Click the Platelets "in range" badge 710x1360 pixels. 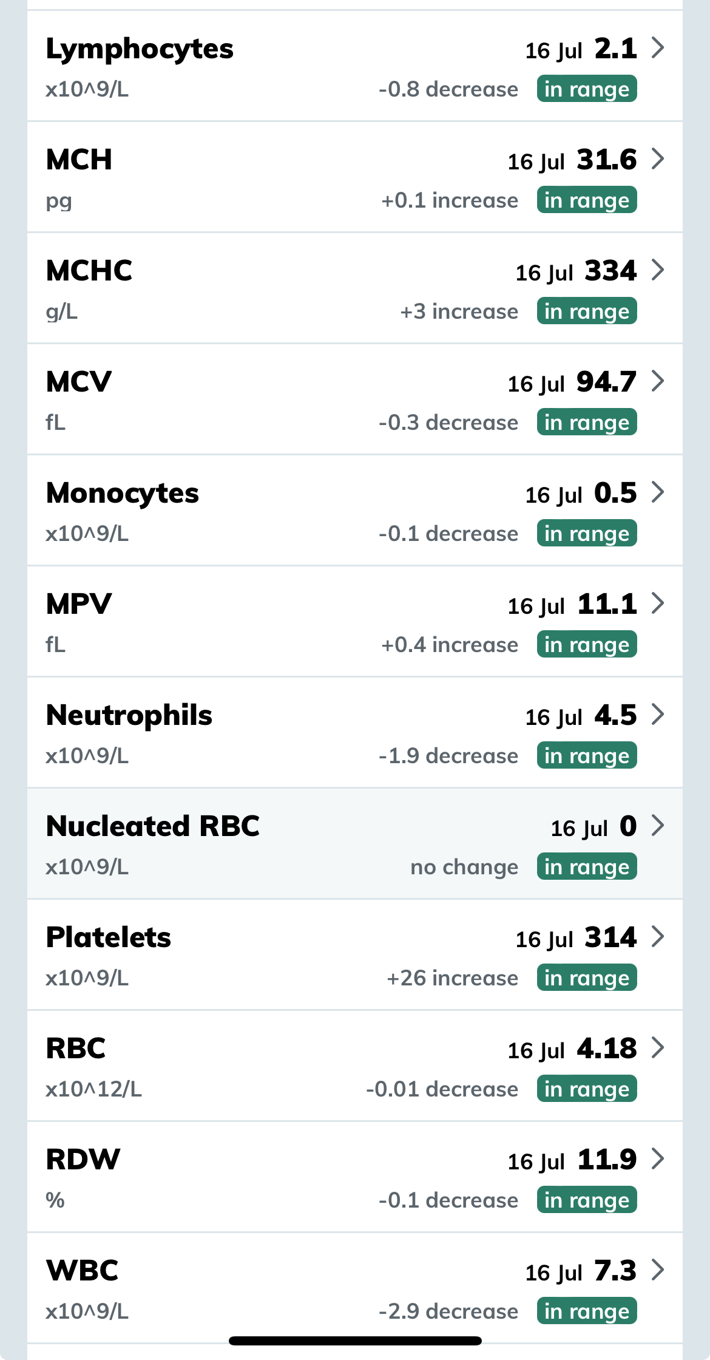tap(587, 978)
